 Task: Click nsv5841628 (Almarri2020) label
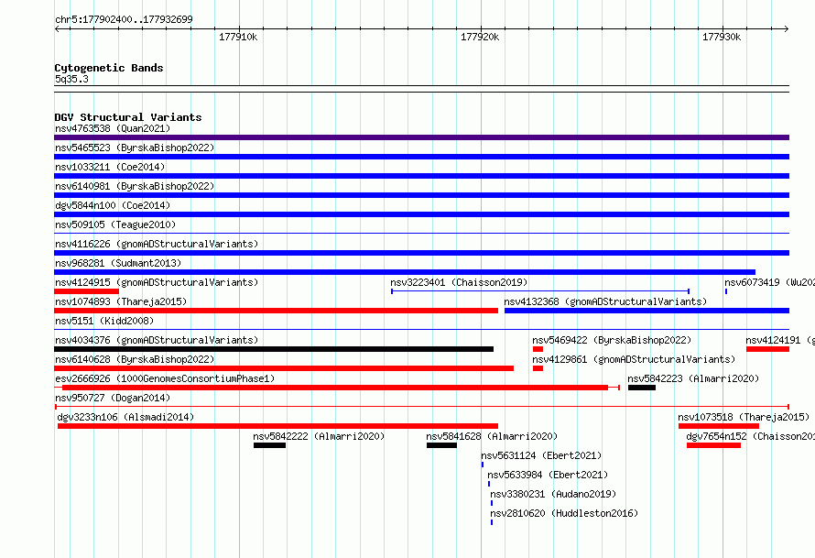coord(492,436)
